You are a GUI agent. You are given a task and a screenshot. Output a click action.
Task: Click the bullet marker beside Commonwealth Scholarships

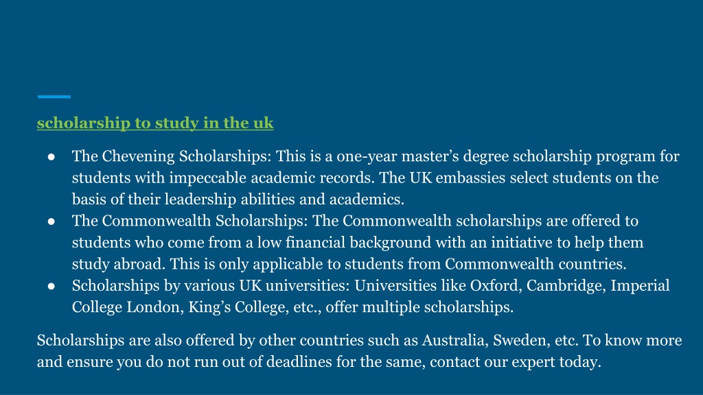coord(51,222)
